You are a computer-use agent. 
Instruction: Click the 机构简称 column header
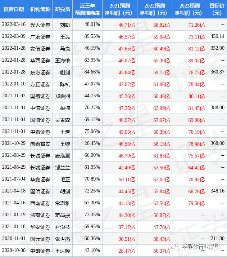40,9
